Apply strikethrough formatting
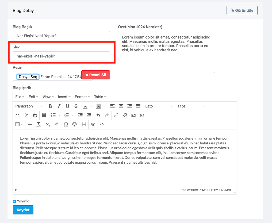 [x=76, y=106]
